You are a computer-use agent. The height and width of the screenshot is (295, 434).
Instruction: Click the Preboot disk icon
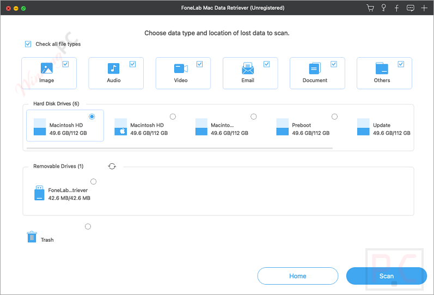[282, 127]
